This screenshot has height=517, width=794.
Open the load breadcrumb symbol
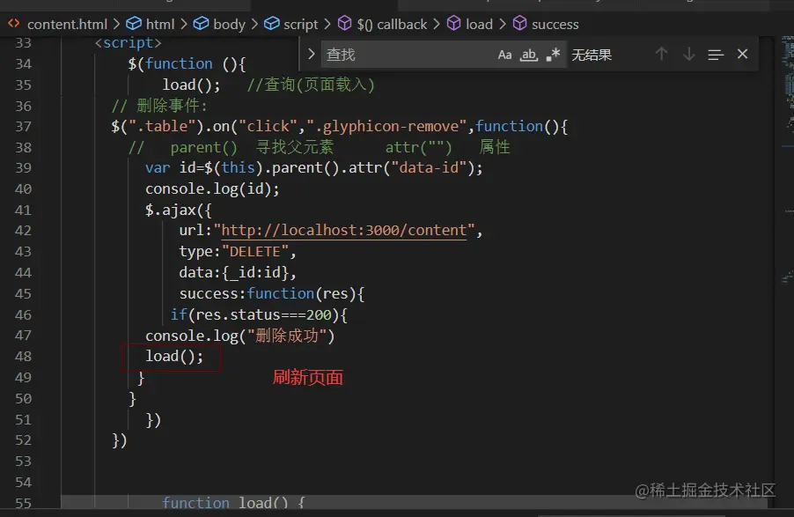coord(479,24)
